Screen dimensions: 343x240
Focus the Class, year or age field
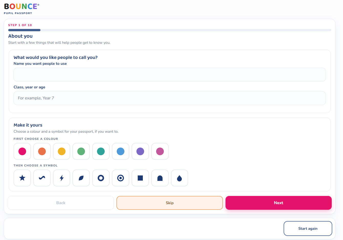tap(170, 98)
